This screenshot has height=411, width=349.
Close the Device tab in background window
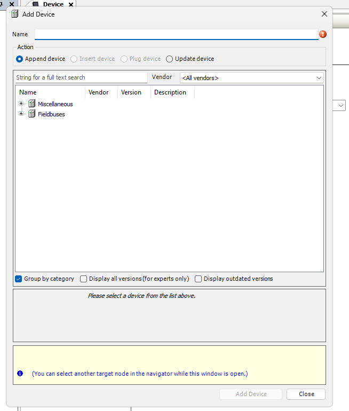71,4
